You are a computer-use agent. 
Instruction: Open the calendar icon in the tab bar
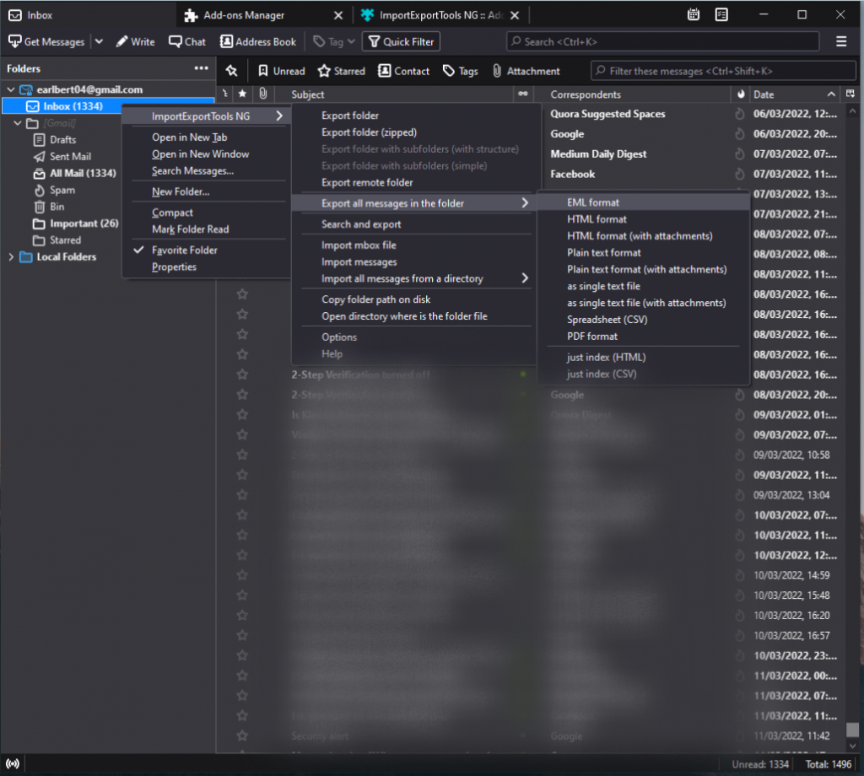694,15
